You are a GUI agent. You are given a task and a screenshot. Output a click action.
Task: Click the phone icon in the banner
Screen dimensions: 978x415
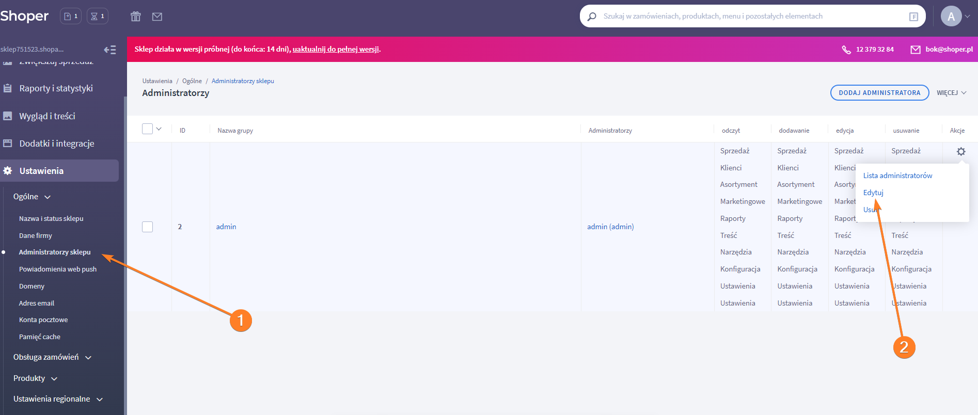tap(846, 50)
